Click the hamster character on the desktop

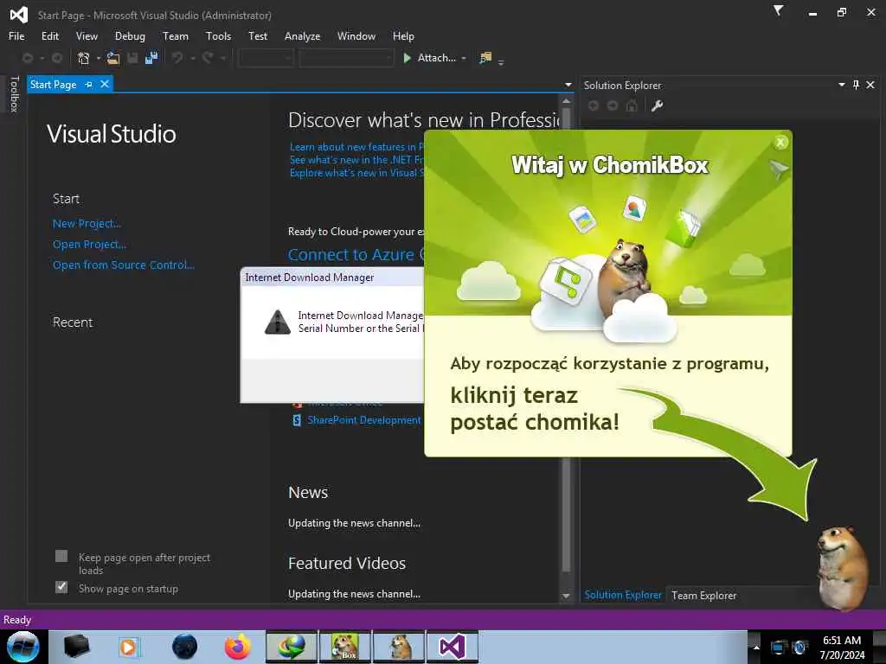click(843, 567)
